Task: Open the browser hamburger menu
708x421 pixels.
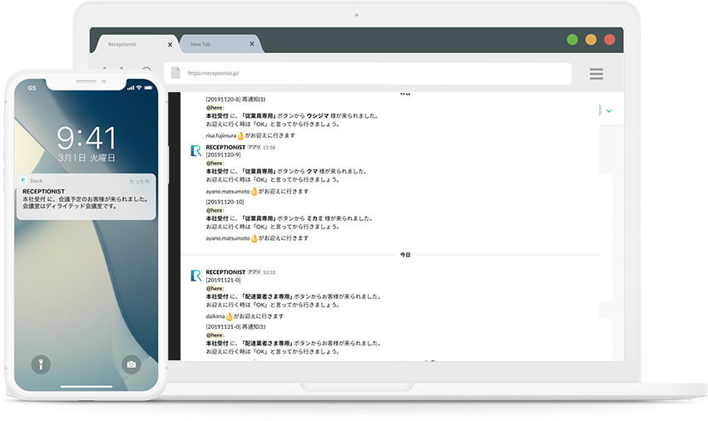Action: 596,74
